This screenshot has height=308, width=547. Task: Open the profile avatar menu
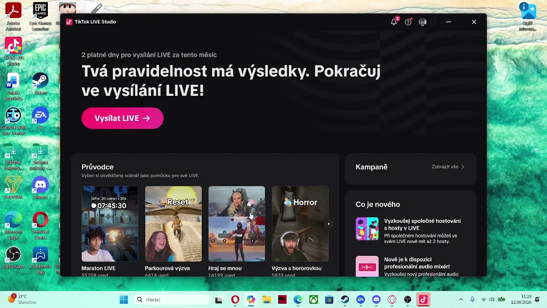point(423,22)
